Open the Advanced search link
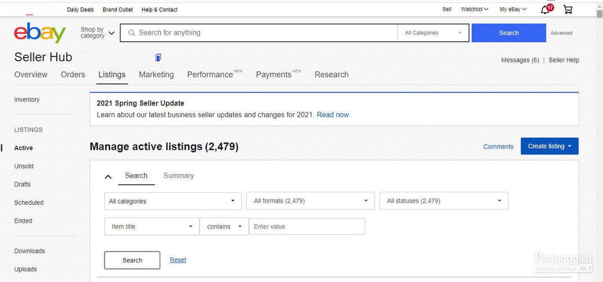Screen dimensions: 603x282 pos(561,33)
